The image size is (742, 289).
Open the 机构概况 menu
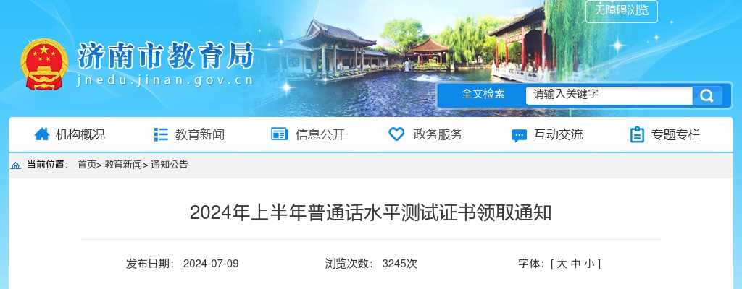tap(80, 134)
